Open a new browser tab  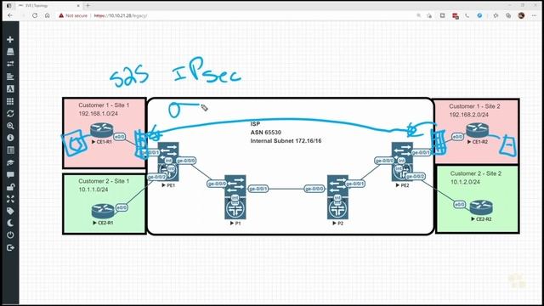click(88, 6)
